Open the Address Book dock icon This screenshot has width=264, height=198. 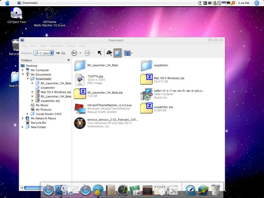click(x=110, y=190)
